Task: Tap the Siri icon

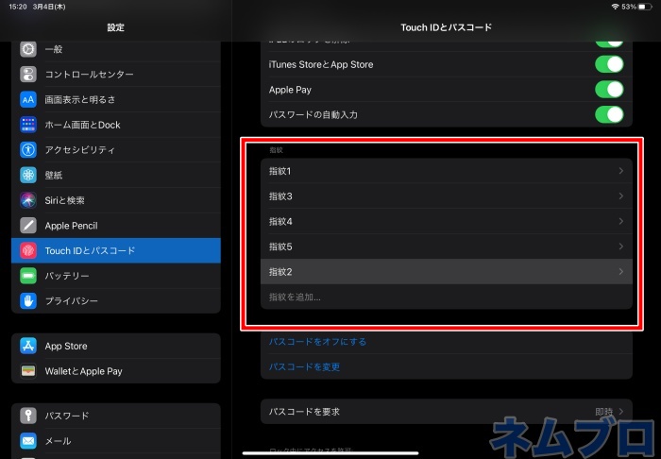Action: pyautogui.click(x=28, y=200)
